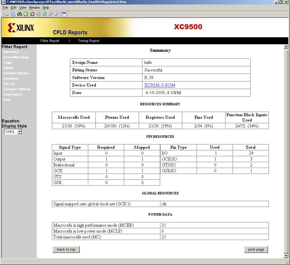Select the 'clk' global clock signal cell
Image resolution: width=290 pixels, height=265 pixels.
point(214,204)
